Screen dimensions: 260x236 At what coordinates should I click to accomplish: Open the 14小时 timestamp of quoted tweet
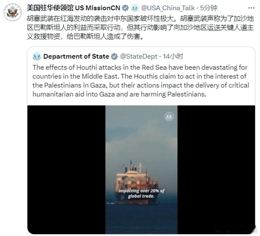tap(173, 56)
